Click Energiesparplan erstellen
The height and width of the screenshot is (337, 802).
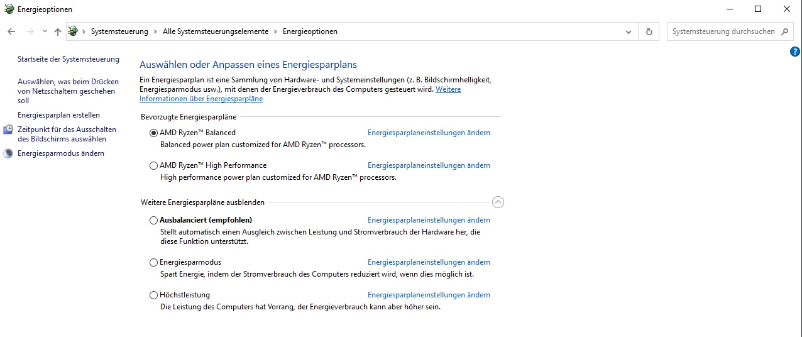58,115
